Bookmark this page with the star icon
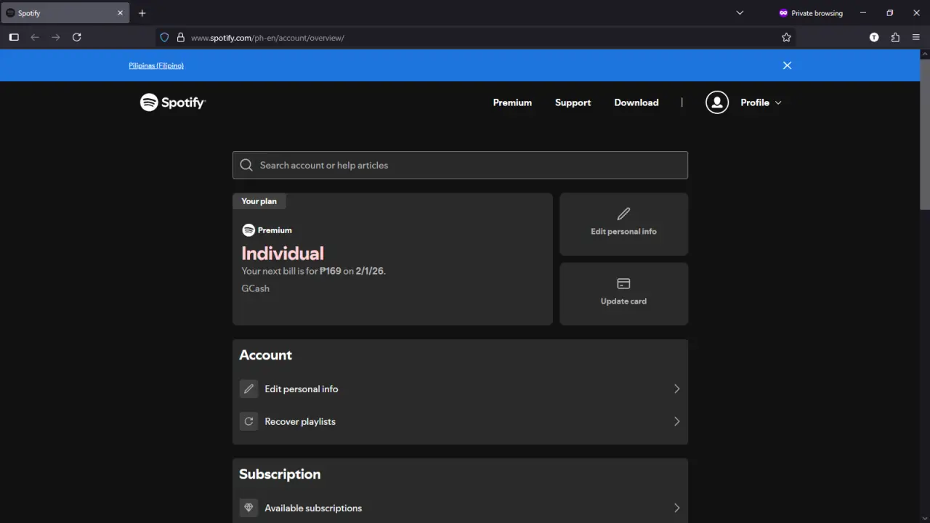This screenshot has height=523, width=930. coord(786,37)
